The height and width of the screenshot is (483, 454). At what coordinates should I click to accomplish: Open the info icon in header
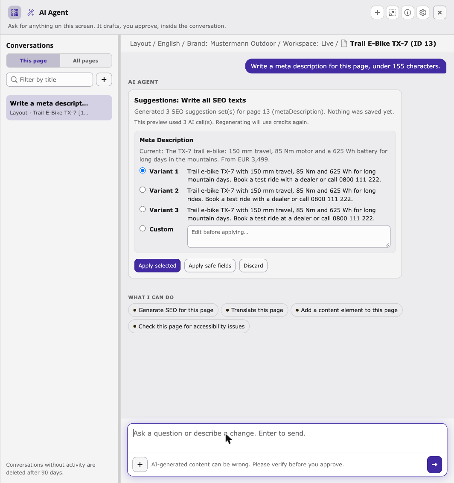pyautogui.click(x=407, y=13)
